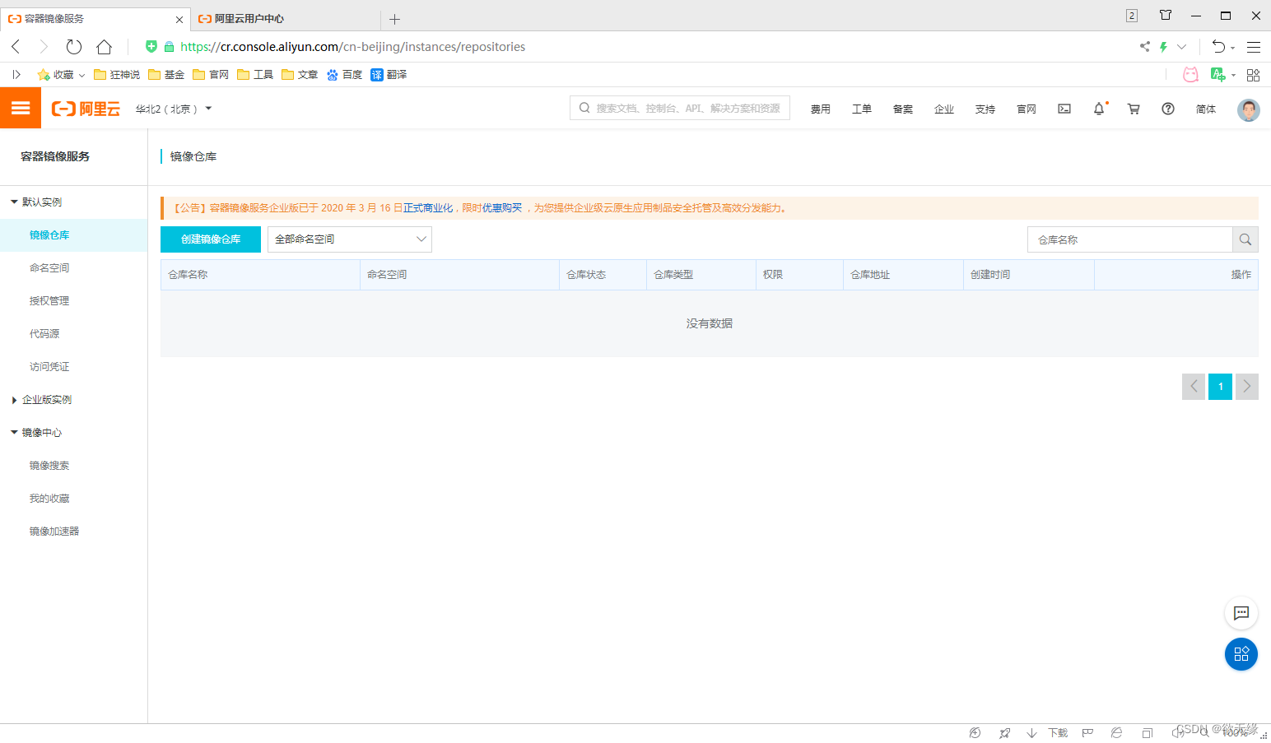Open the status bar download icon

coord(1031,732)
